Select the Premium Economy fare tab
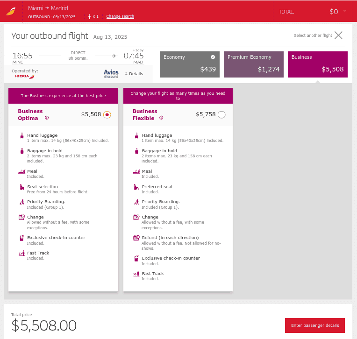 [x=254, y=64]
